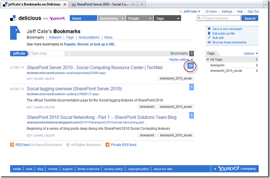Screen dimensions: 270x178
Task: Open Settings link in header
Action: click(x=227, y=11)
